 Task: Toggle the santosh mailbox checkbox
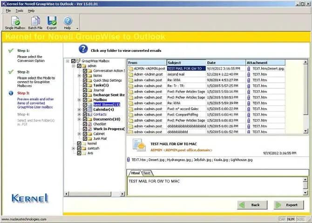click(x=79, y=148)
